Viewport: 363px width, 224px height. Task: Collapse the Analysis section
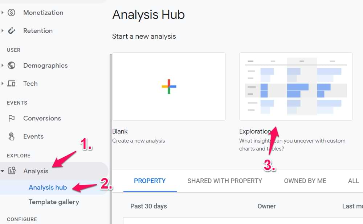click(3, 171)
